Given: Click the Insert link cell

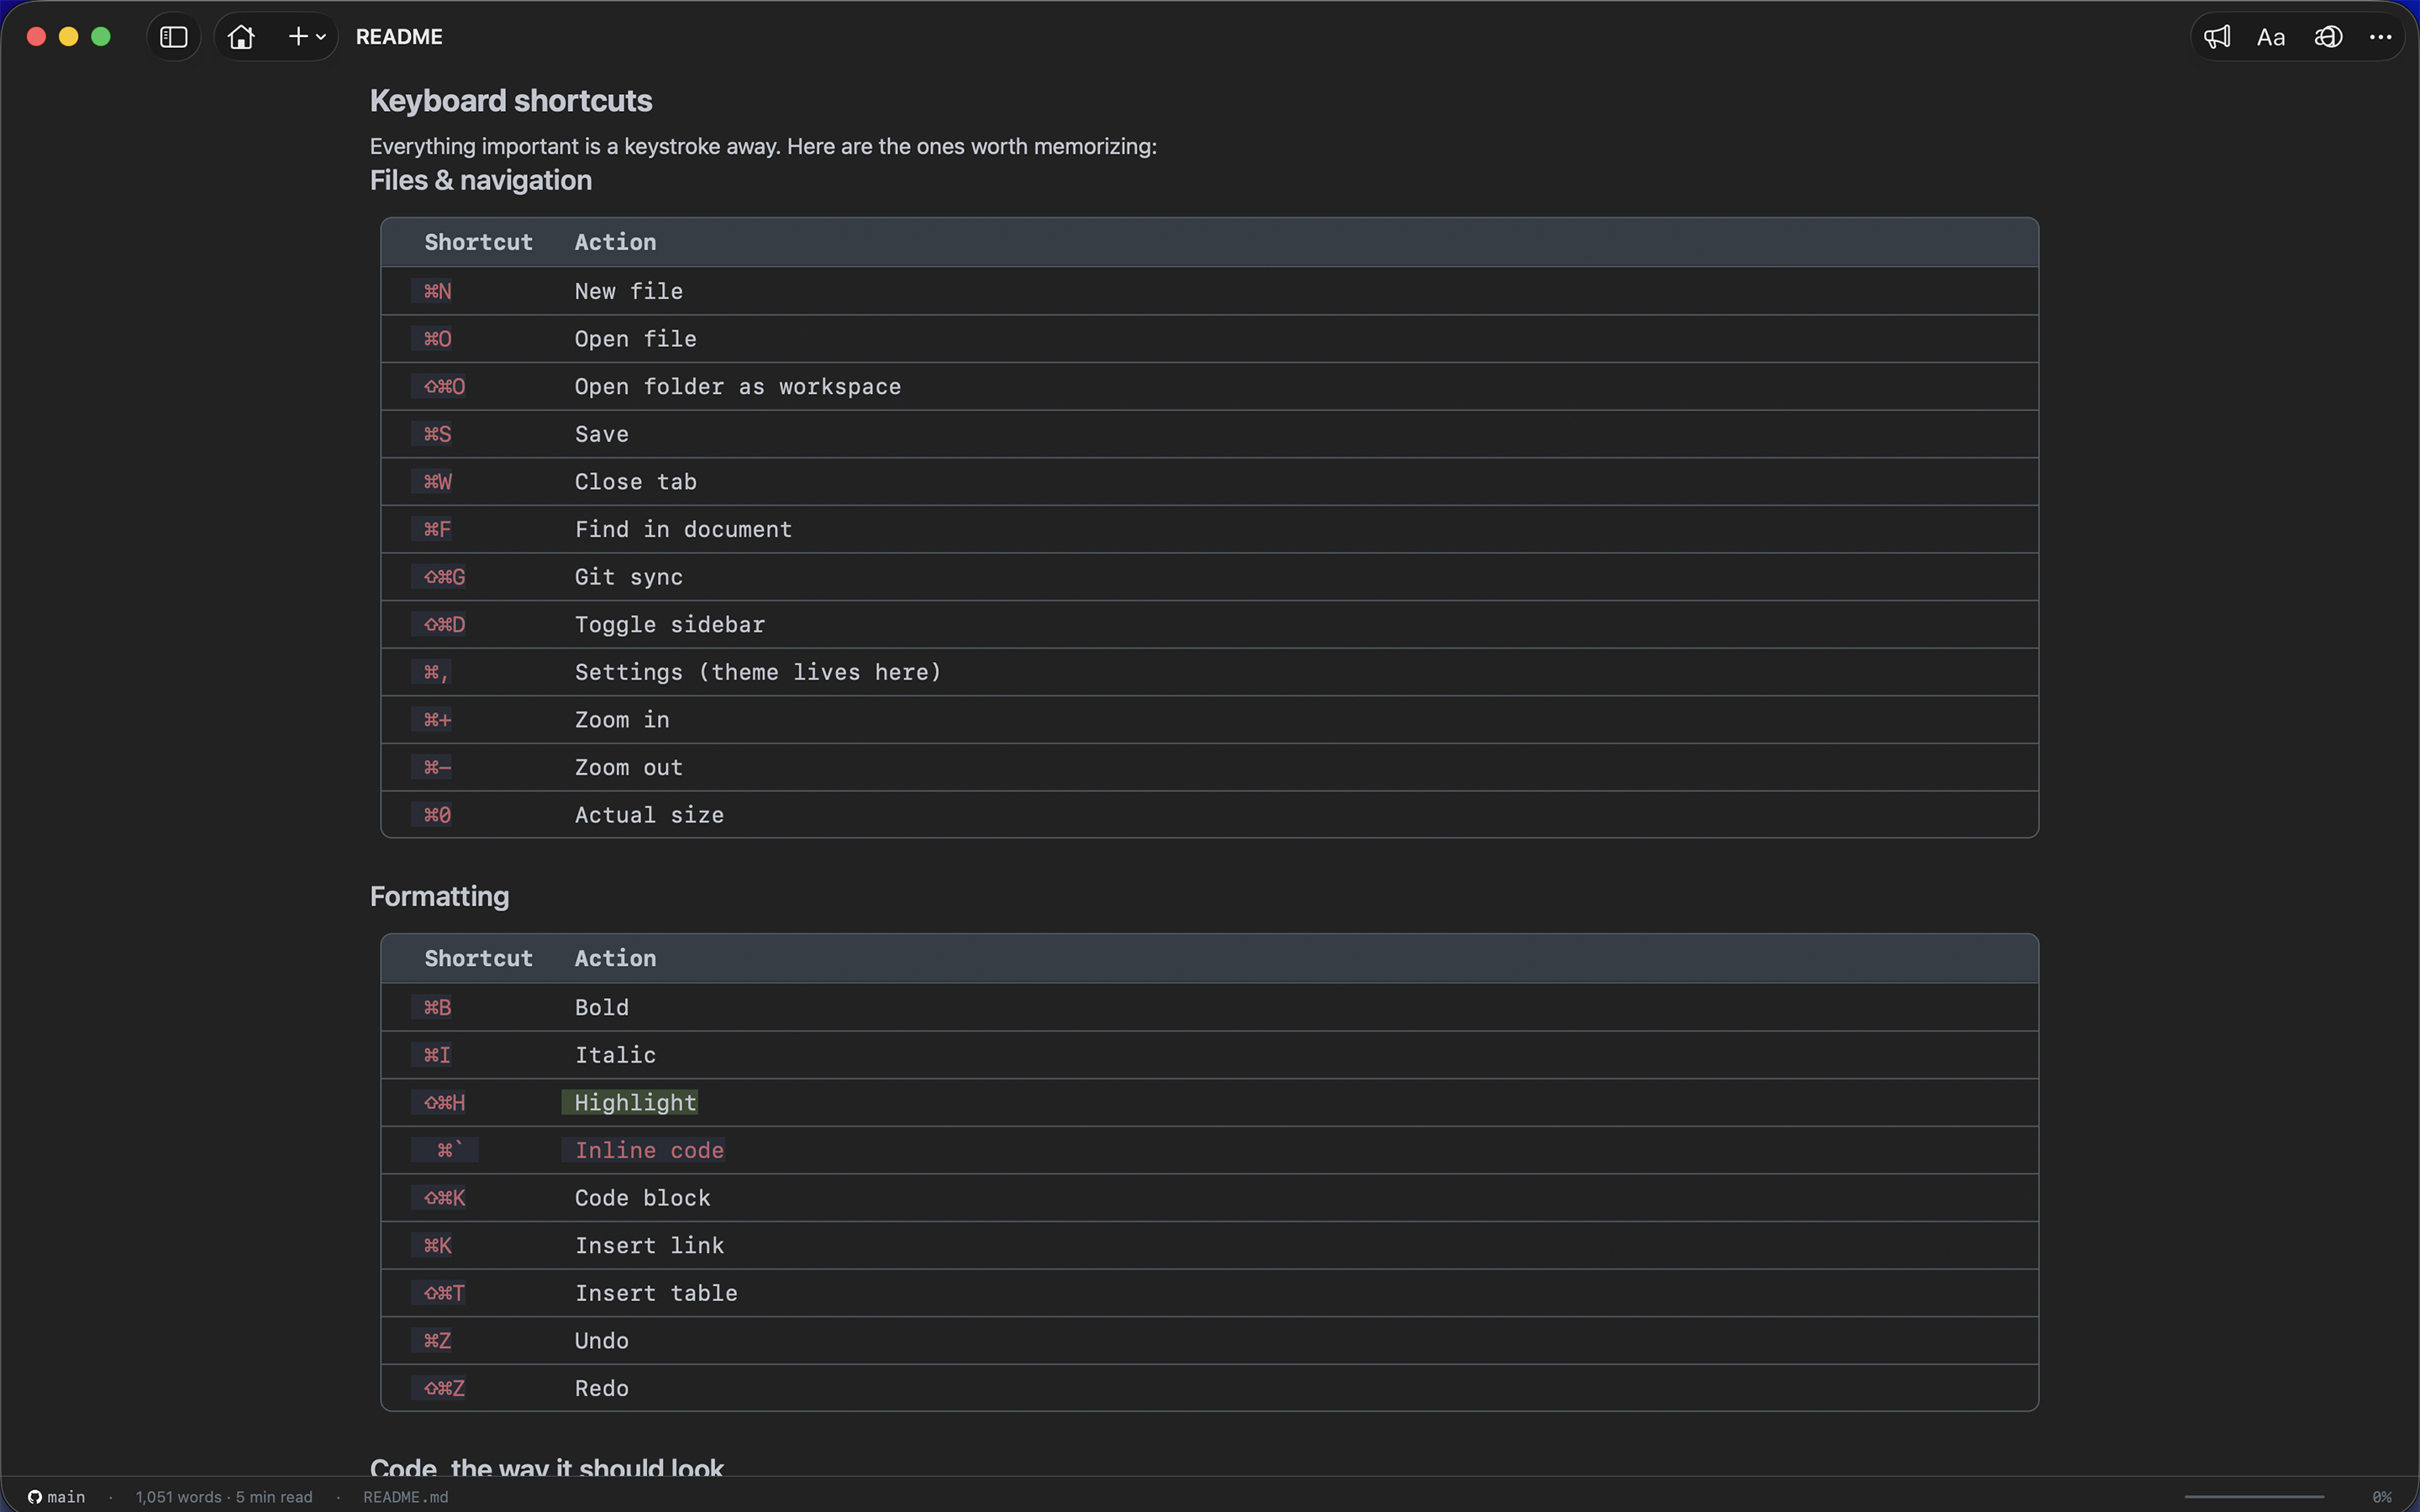Looking at the screenshot, I should click(650, 1245).
